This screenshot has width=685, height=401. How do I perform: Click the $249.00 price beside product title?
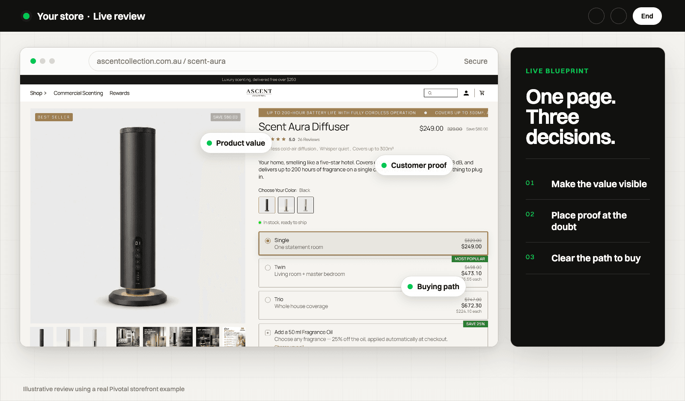click(431, 129)
